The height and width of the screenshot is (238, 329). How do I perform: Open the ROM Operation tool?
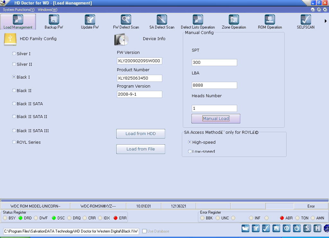coord(270,22)
